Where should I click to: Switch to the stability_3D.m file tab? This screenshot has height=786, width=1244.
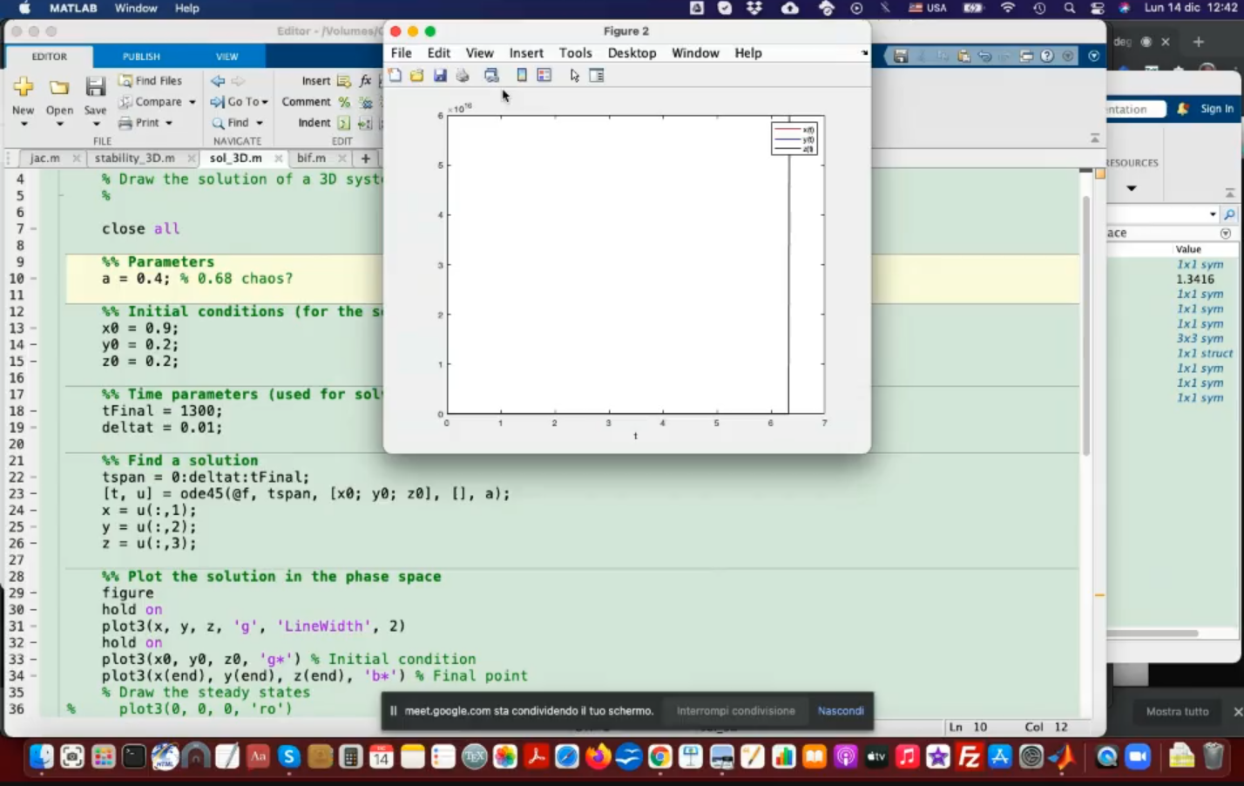(134, 158)
